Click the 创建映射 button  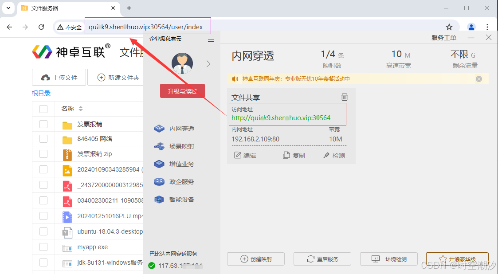[x=256, y=259]
